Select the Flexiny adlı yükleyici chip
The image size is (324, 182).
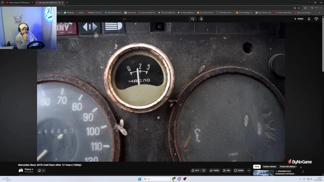[288, 167]
